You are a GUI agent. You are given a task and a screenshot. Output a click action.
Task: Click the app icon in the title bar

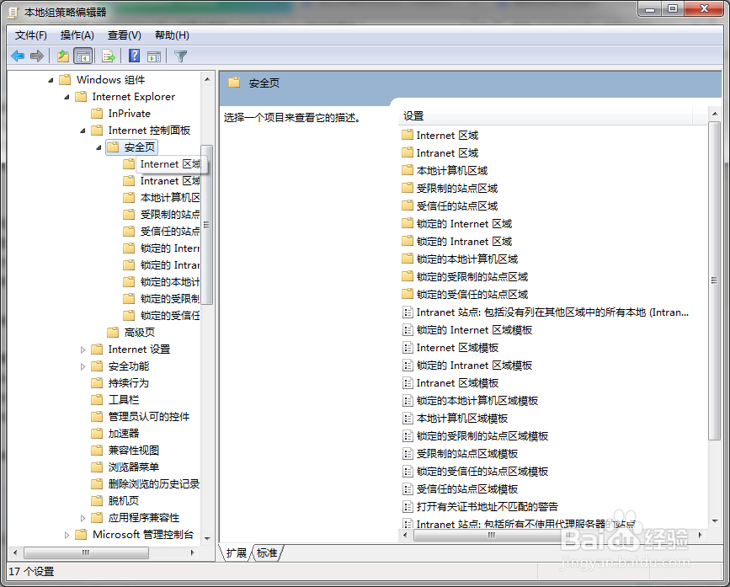coord(13,13)
